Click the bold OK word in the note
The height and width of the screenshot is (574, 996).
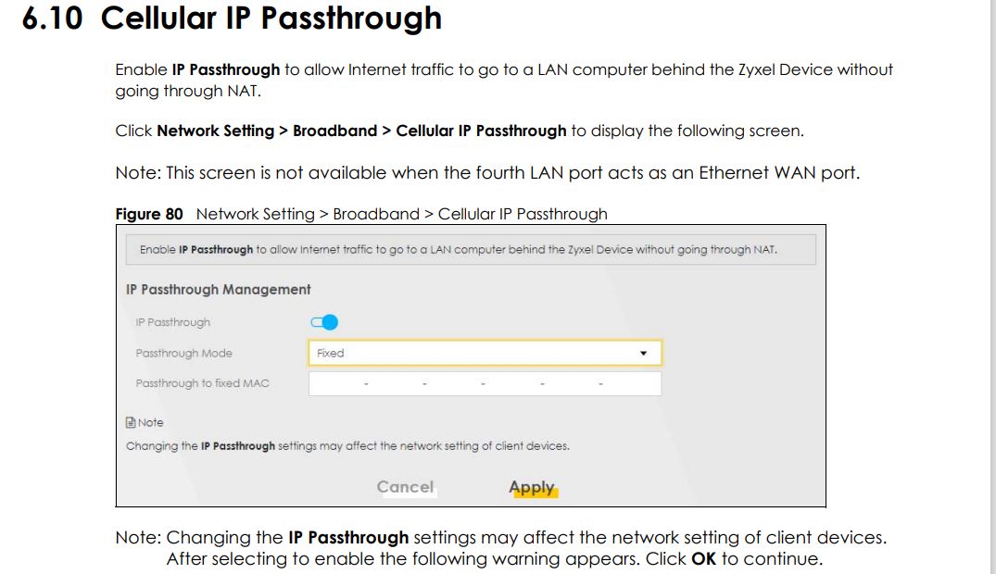tap(704, 559)
